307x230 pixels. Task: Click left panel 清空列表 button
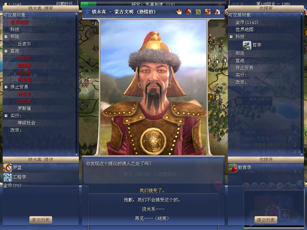[41, 220]
